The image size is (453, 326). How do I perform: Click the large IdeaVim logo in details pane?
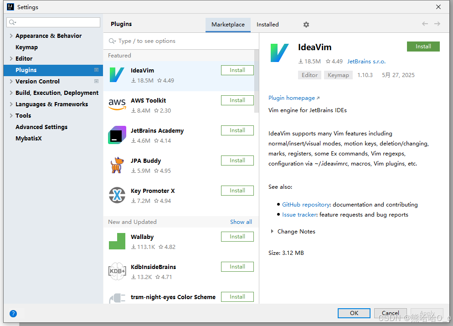point(279,52)
